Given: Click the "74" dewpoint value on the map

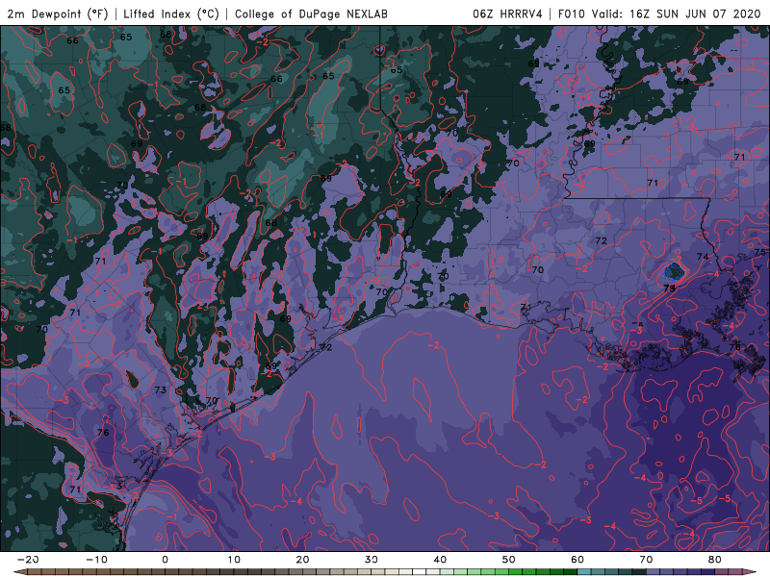Looking at the screenshot, I should tap(703, 257).
